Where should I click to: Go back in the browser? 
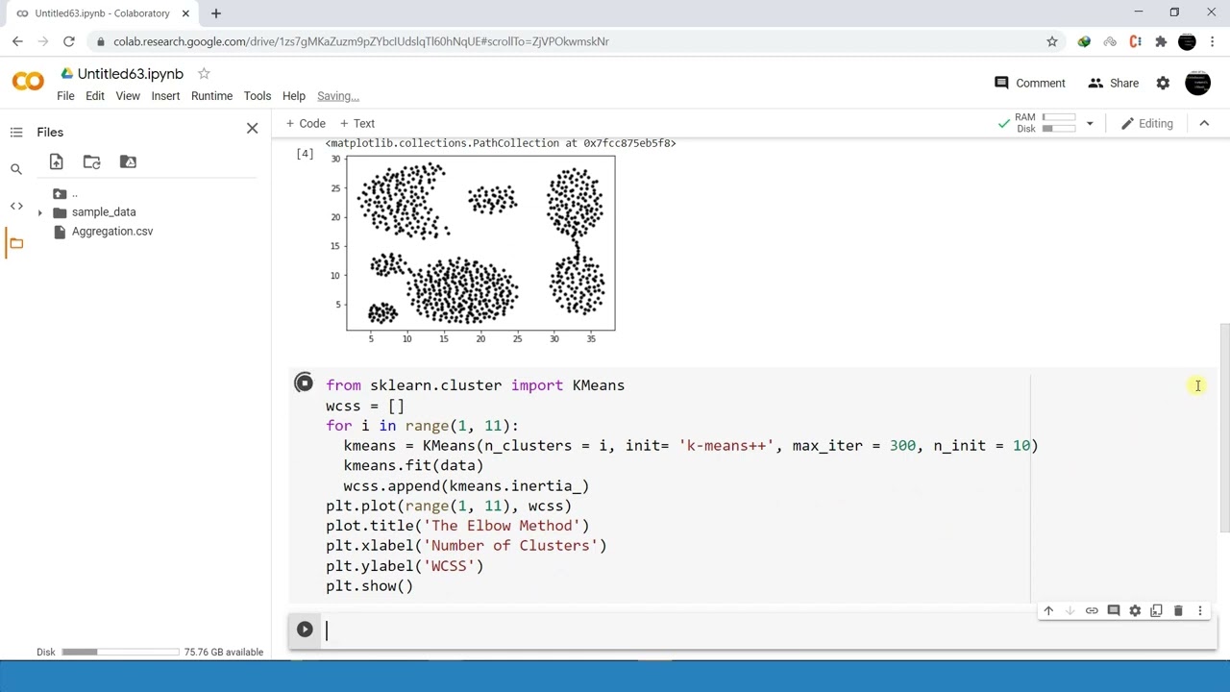[17, 41]
